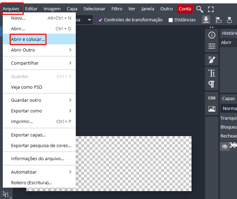Open the Janela menu

(148, 9)
